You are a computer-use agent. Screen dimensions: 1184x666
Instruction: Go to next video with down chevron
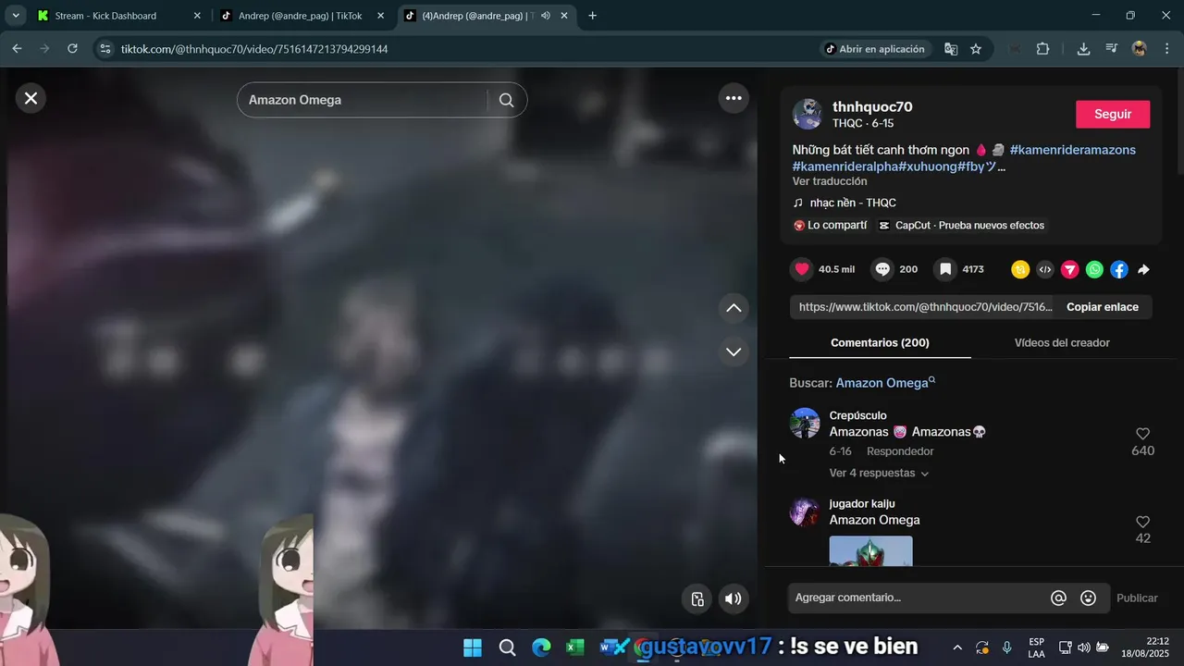[x=734, y=351]
